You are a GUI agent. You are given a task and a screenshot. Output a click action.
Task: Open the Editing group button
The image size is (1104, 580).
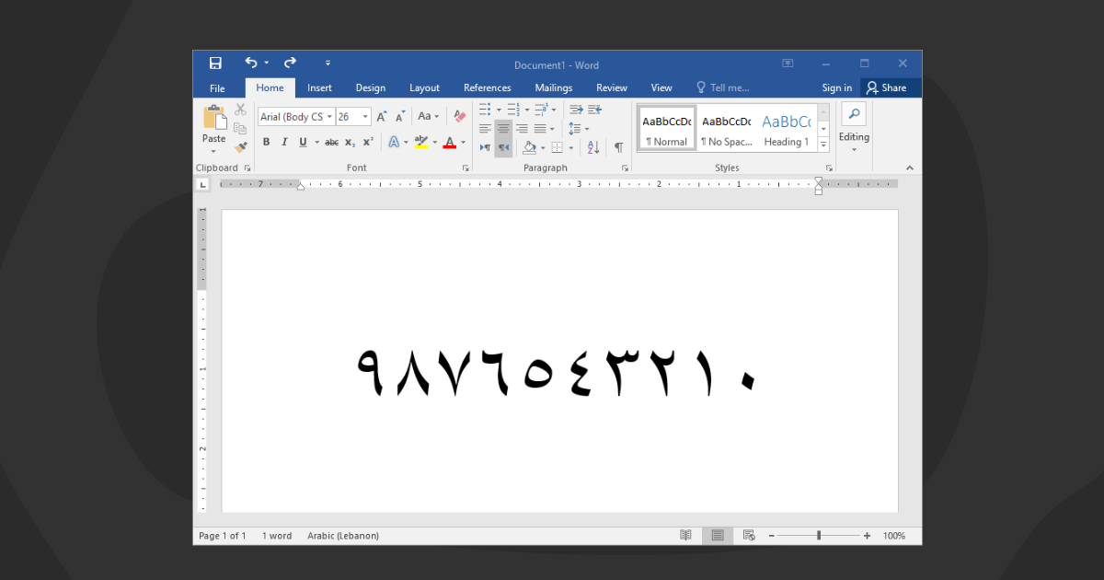coord(854,128)
